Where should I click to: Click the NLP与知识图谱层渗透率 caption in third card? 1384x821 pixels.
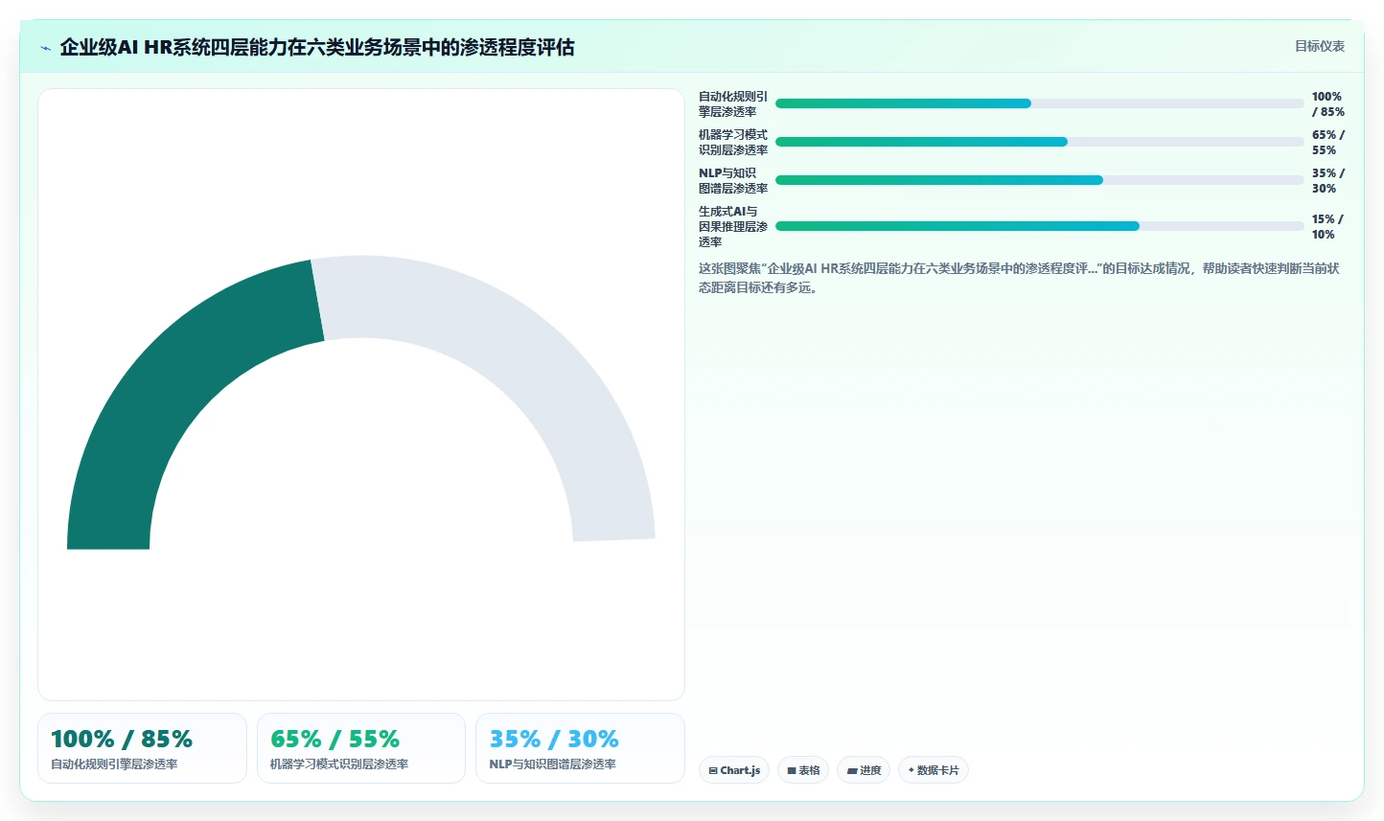click(x=553, y=764)
